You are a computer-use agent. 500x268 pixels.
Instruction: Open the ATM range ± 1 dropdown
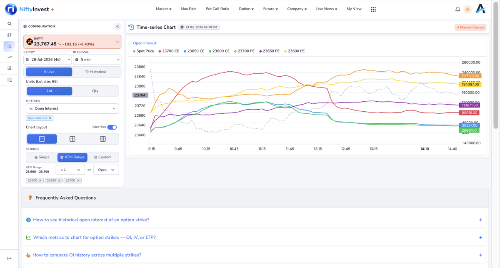70,170
